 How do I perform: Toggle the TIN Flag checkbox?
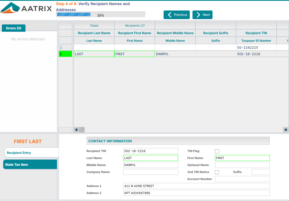(x=217, y=151)
